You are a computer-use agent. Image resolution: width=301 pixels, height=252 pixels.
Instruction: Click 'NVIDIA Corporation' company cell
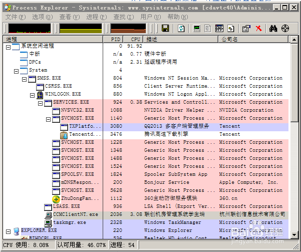pos(246,111)
